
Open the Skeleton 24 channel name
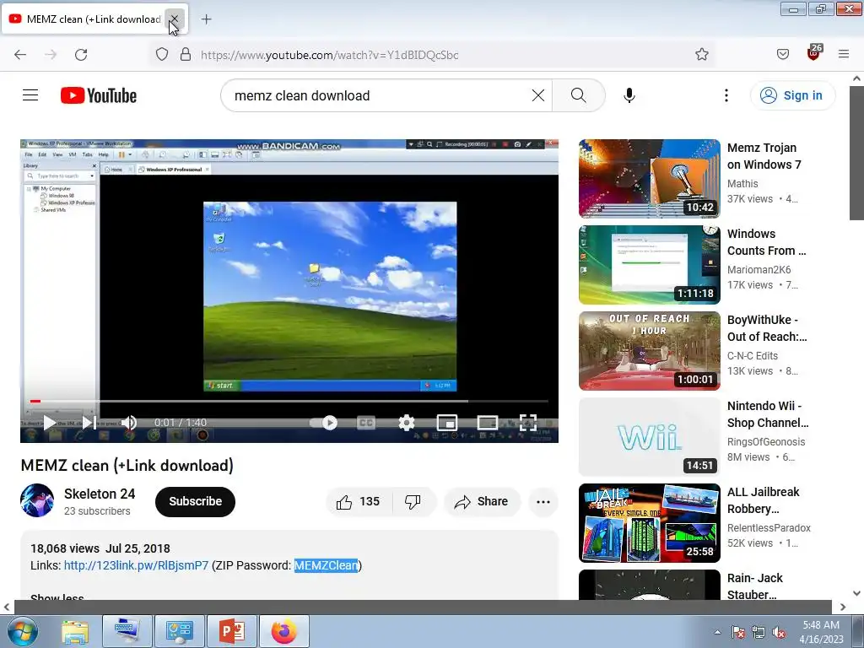pyautogui.click(x=100, y=494)
